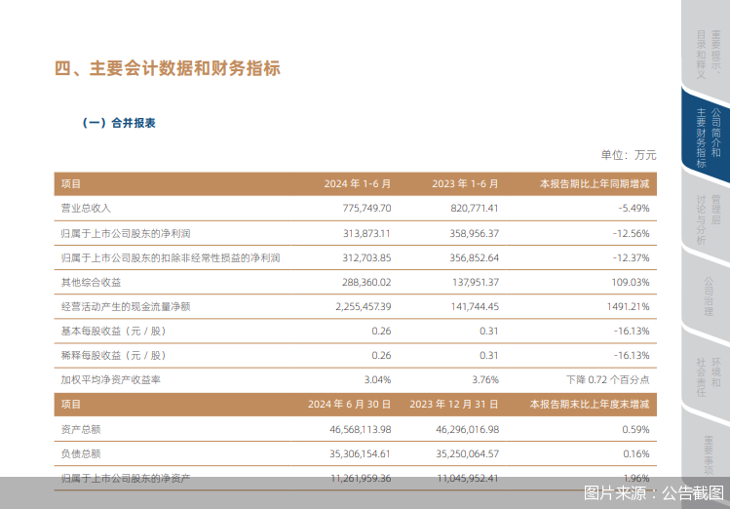The width and height of the screenshot is (730, 509).
Task: Click the row label 基本每股收益（元/股）
Action: (114, 332)
